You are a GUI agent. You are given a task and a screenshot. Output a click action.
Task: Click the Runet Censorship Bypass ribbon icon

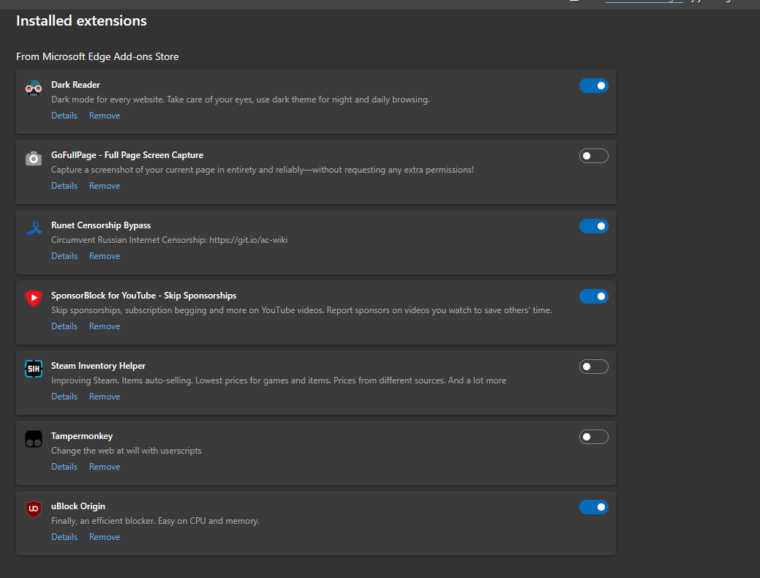[34, 228]
